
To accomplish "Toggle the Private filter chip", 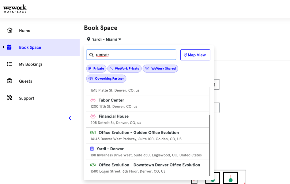I will click(96, 68).
